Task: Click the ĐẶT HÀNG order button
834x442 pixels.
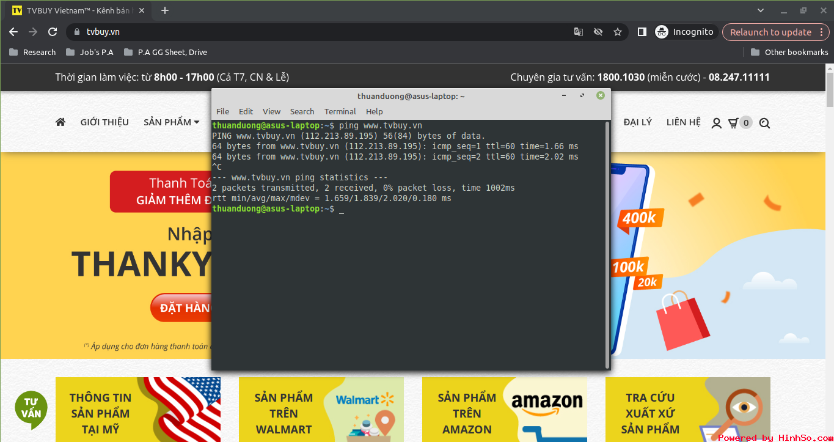Action: (x=181, y=308)
